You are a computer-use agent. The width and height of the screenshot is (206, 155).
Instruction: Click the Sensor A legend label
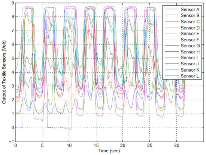pyautogui.click(x=190, y=9)
